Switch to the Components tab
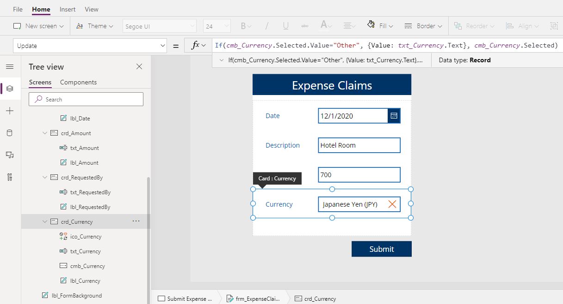Image resolution: width=563 pixels, height=304 pixels. tap(78, 82)
